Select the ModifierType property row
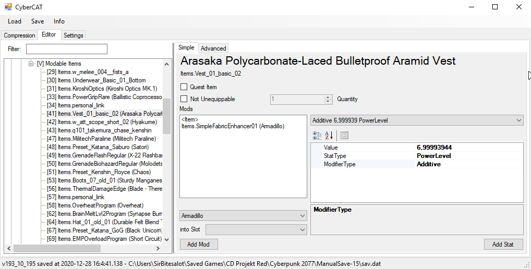Viewport: 531px width, 269px height. (417, 164)
